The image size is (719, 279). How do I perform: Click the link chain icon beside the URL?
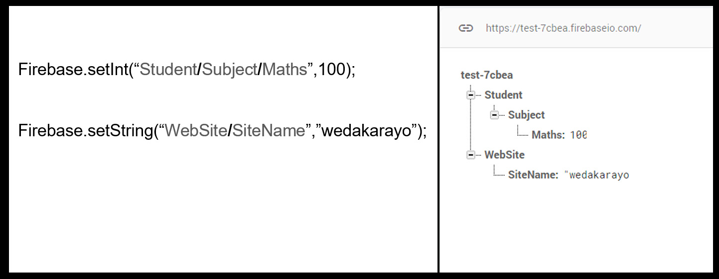click(x=465, y=28)
